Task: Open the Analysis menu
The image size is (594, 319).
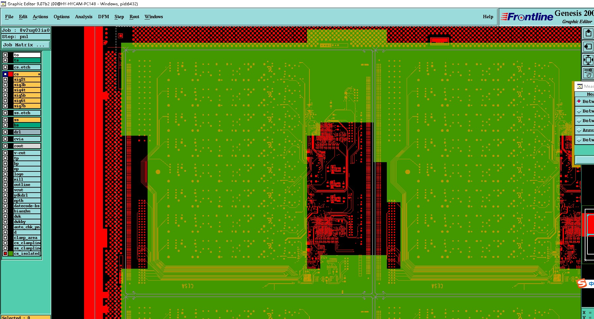Action: click(x=84, y=17)
